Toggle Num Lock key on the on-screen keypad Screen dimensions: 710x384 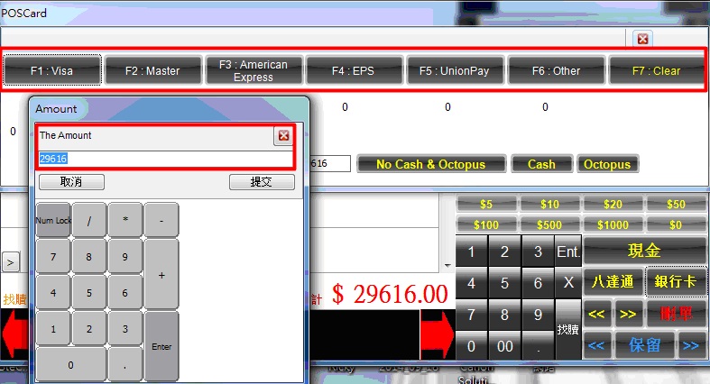(x=53, y=220)
